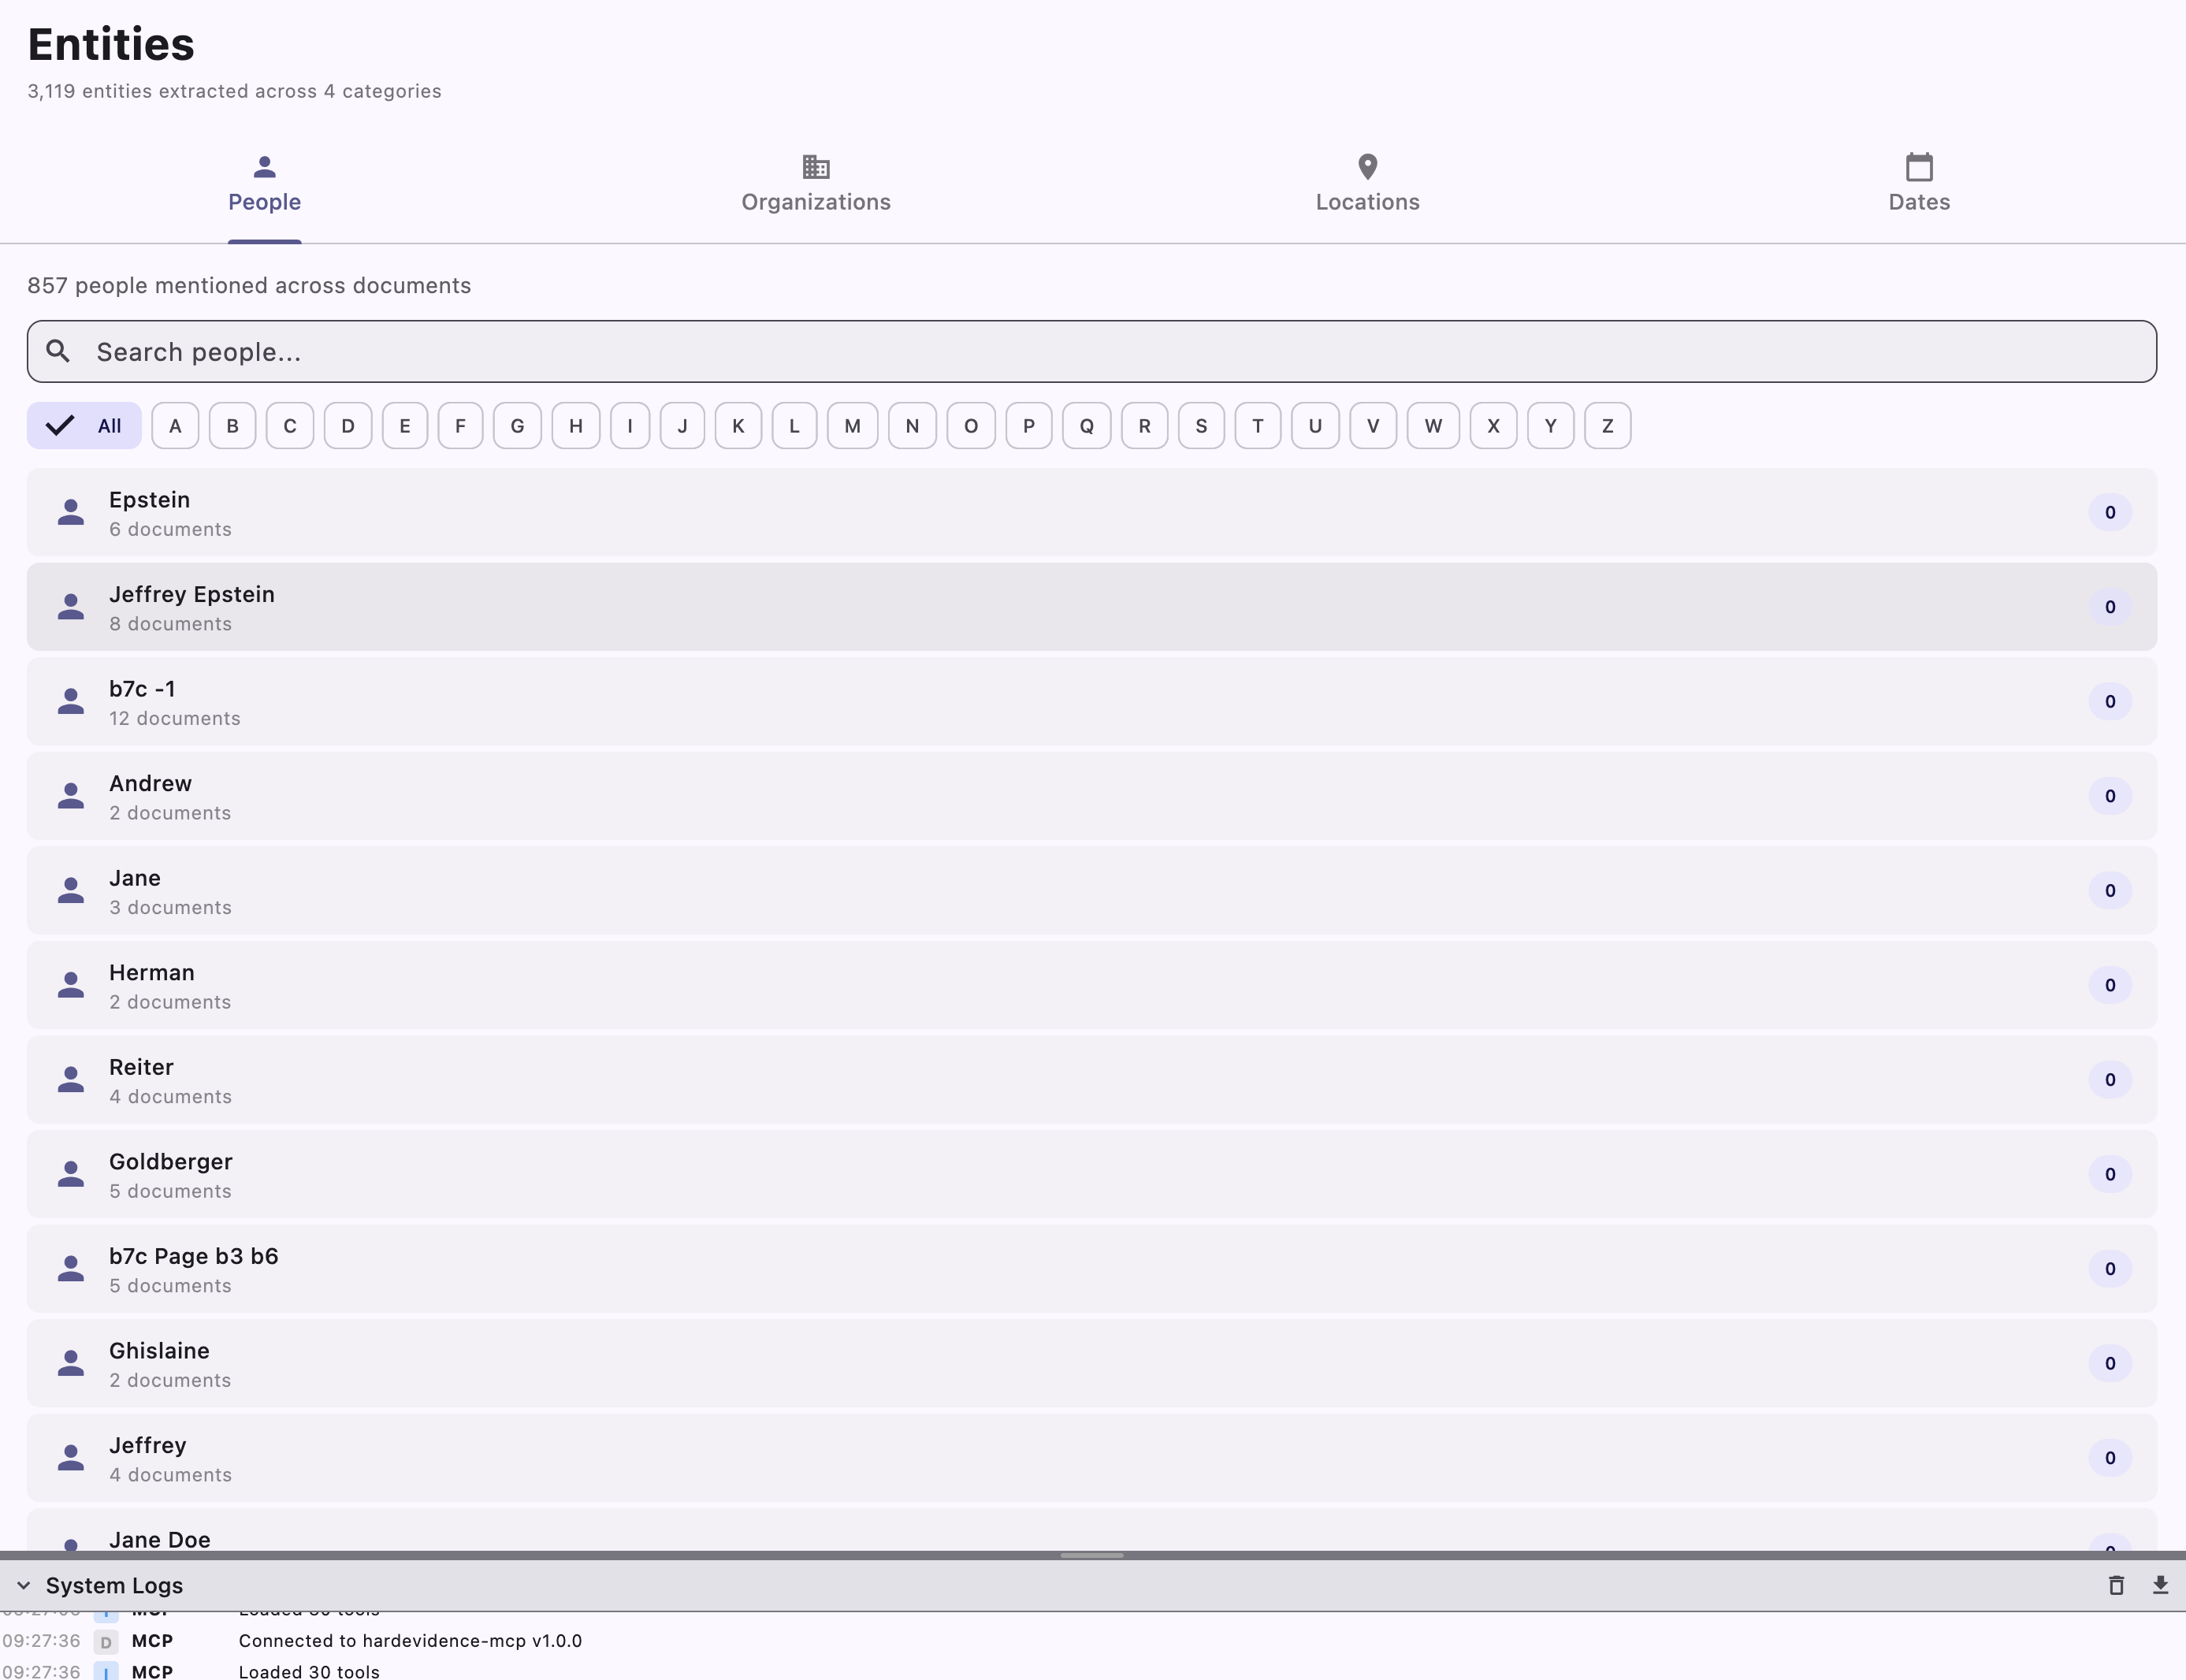Enable the letter E filter chip
The height and width of the screenshot is (1680, 2186).
click(x=405, y=426)
